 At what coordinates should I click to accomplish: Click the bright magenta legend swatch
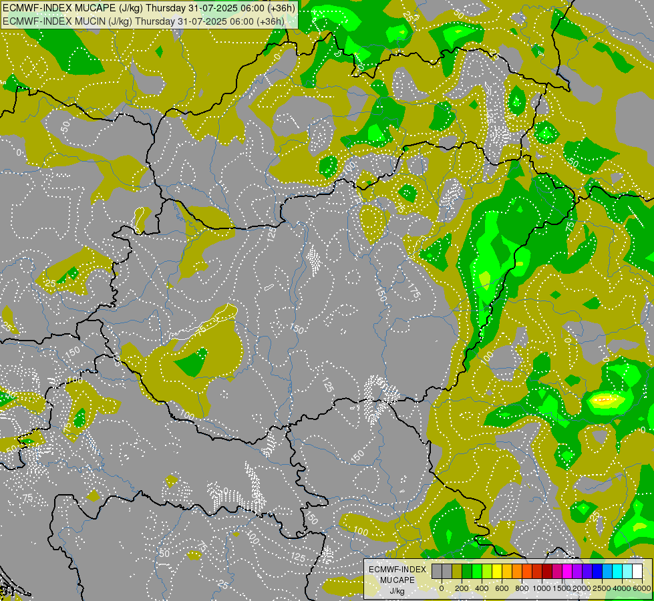(x=568, y=571)
